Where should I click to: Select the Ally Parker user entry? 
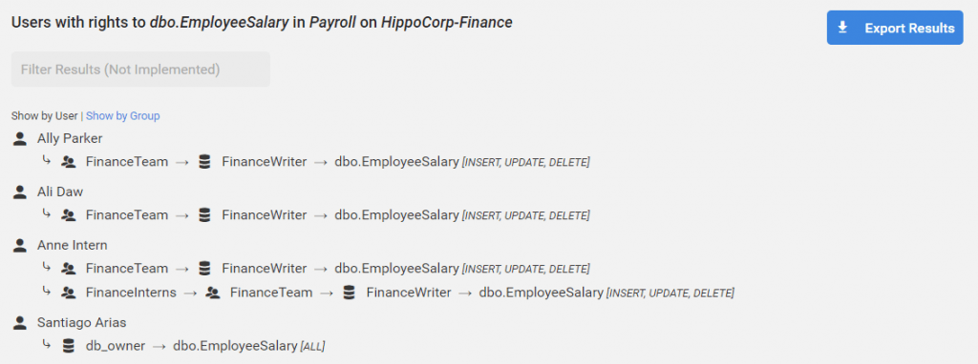coord(70,138)
